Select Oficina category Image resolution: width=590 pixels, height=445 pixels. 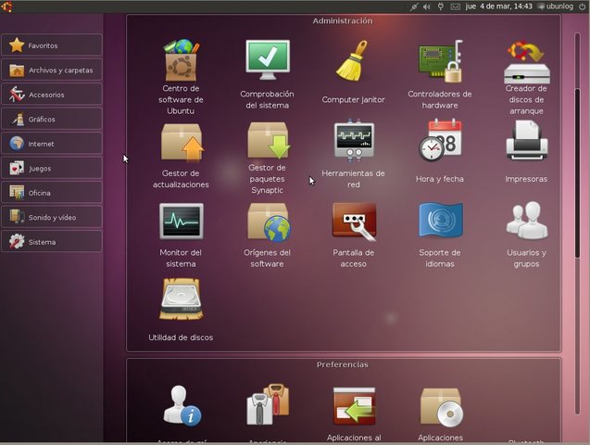52,193
